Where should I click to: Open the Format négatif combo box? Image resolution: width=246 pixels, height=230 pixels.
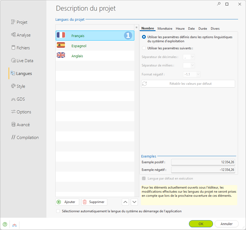pyautogui.click(x=192, y=74)
